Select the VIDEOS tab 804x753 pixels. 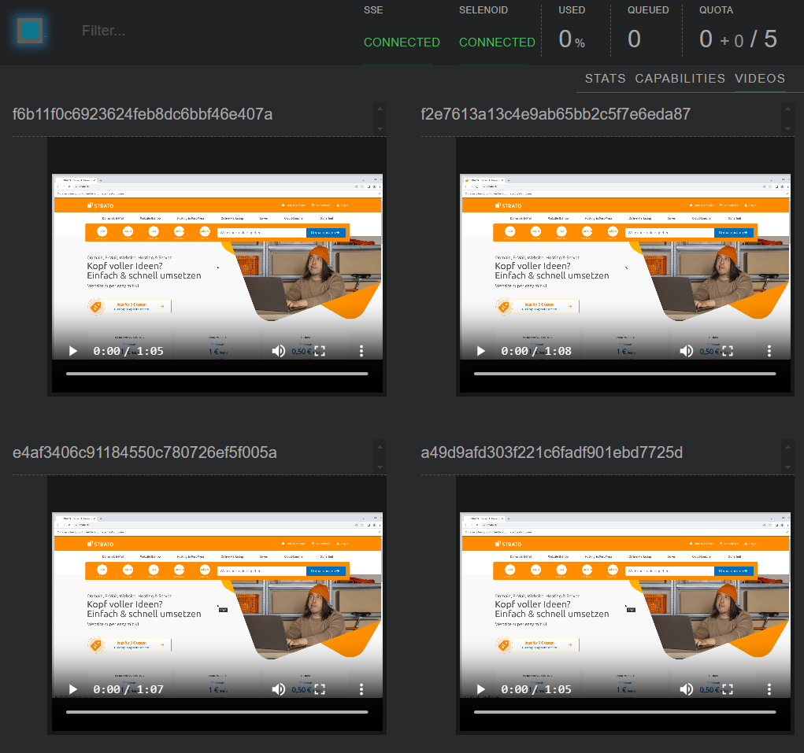[x=760, y=79]
